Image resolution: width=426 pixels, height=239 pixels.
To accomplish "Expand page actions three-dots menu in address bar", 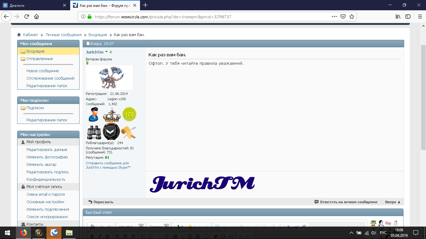I will click(x=334, y=17).
